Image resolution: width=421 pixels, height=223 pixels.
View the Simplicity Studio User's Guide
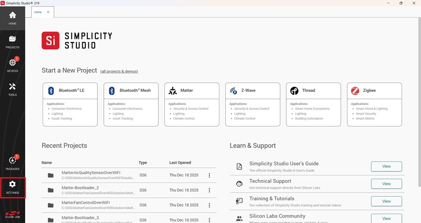(x=386, y=166)
